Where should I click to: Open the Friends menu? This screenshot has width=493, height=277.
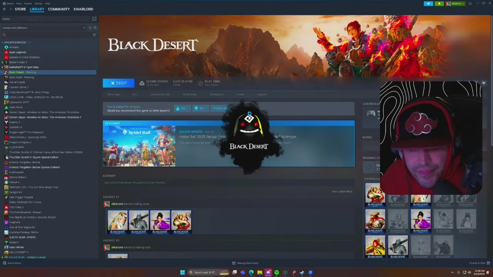(28, 3)
